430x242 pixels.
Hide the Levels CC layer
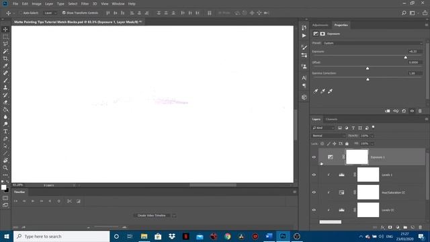click(x=314, y=210)
